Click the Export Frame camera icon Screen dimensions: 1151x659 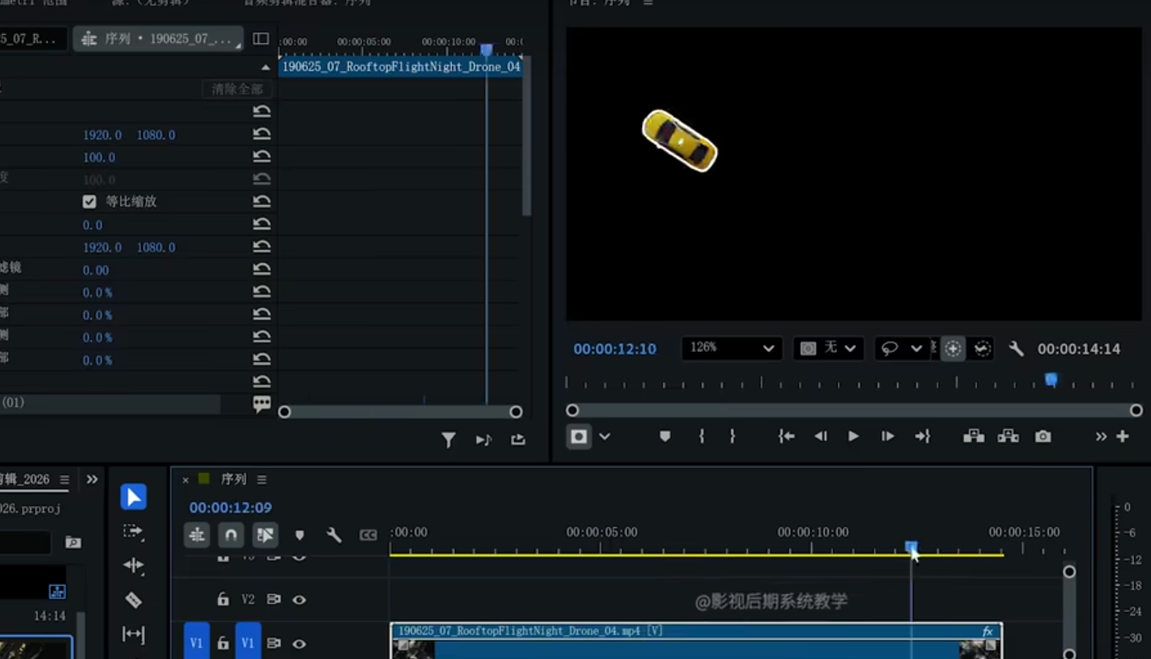pyautogui.click(x=1043, y=437)
